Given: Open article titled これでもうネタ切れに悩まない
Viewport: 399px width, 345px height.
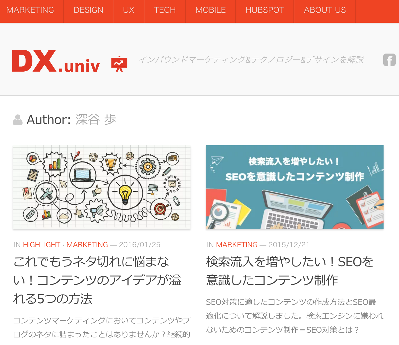Looking at the screenshot, I should pos(97,280).
